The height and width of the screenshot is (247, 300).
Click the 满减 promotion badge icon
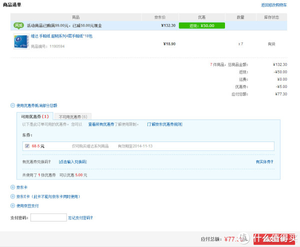(x=18, y=25)
